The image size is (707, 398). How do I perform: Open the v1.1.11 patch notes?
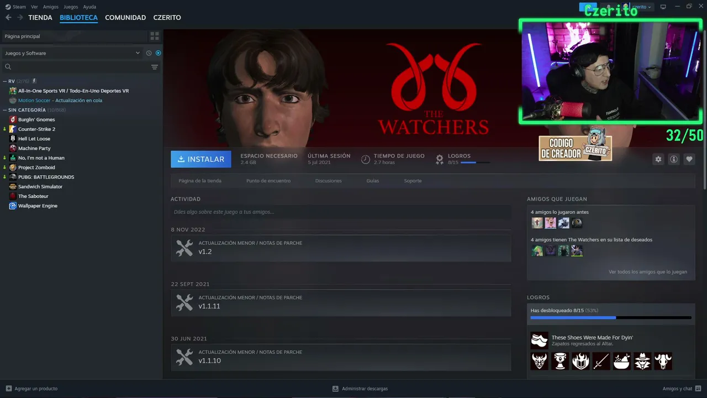[341, 302]
